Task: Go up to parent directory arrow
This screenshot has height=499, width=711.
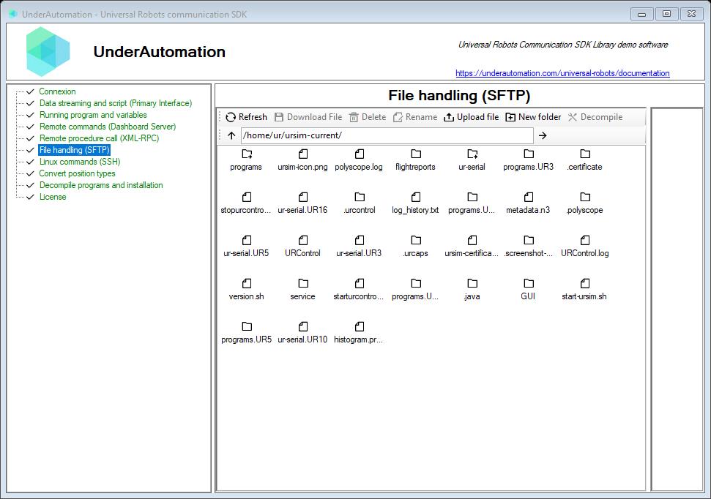Action: [231, 135]
